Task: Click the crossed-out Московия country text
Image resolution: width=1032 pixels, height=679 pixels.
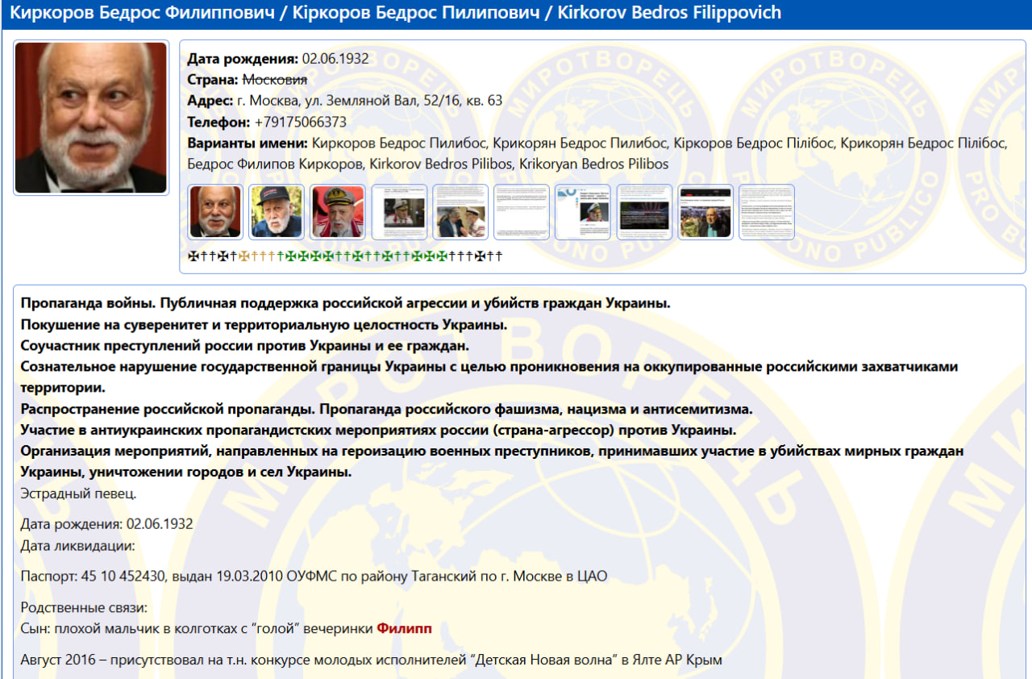Action: click(275, 80)
